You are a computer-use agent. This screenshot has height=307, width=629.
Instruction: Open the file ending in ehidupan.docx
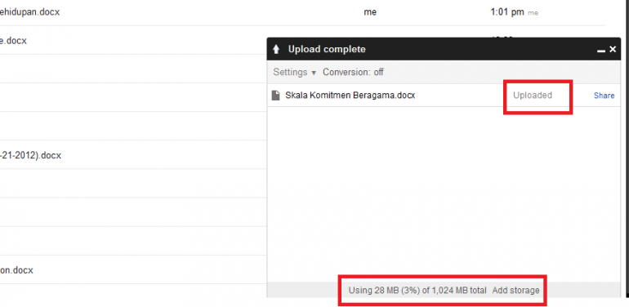pos(29,12)
